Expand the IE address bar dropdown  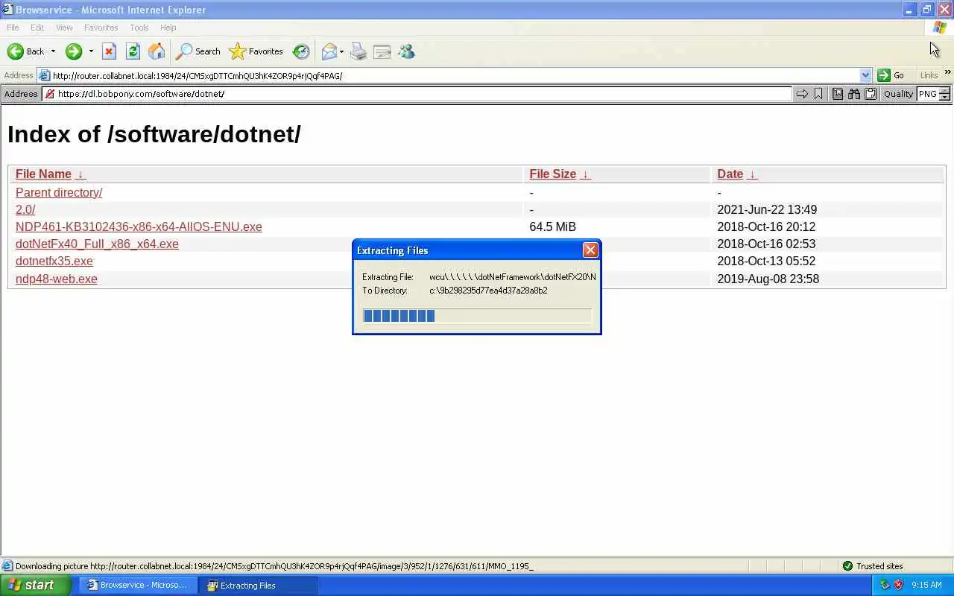tap(865, 75)
